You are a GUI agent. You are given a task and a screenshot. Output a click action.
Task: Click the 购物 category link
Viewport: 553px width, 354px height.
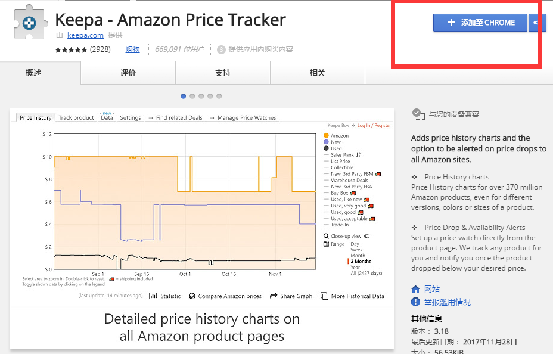(x=132, y=49)
